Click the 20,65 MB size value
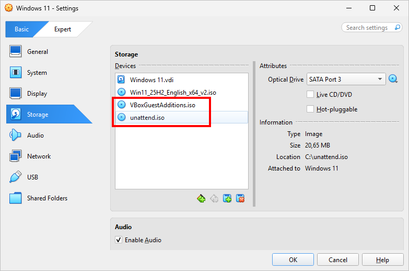This screenshot has width=409, height=271. click(x=318, y=145)
